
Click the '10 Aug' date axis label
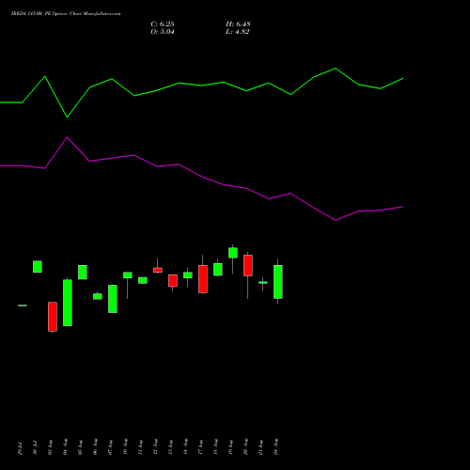(x=125, y=446)
